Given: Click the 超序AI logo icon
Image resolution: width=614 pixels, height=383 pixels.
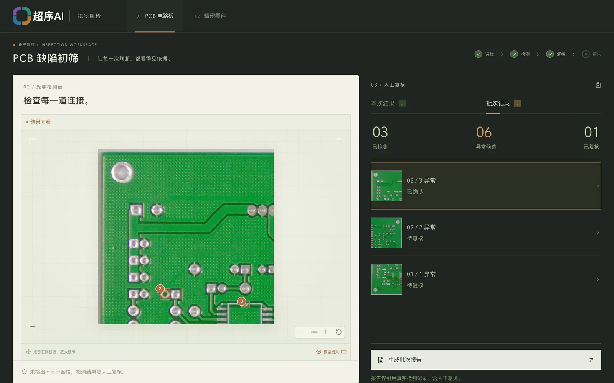Looking at the screenshot, I should pyautogui.click(x=21, y=16).
